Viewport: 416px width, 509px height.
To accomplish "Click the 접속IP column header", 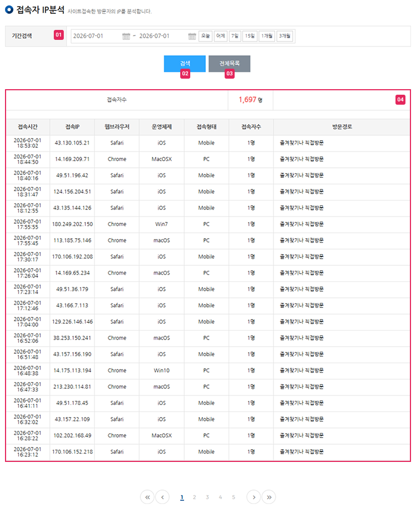I will [72, 127].
